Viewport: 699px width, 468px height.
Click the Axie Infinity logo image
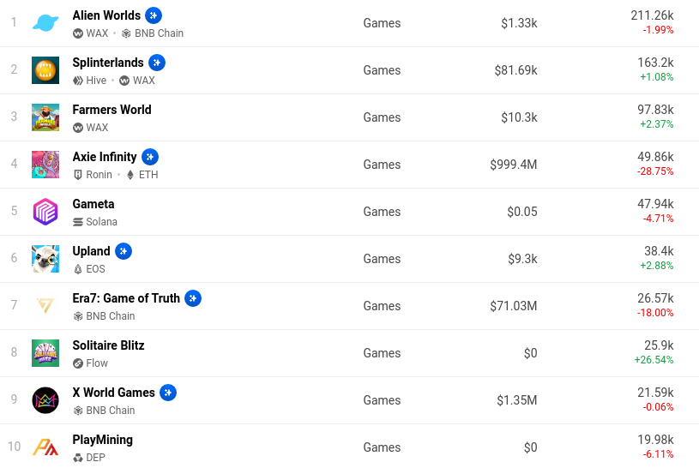point(45,165)
